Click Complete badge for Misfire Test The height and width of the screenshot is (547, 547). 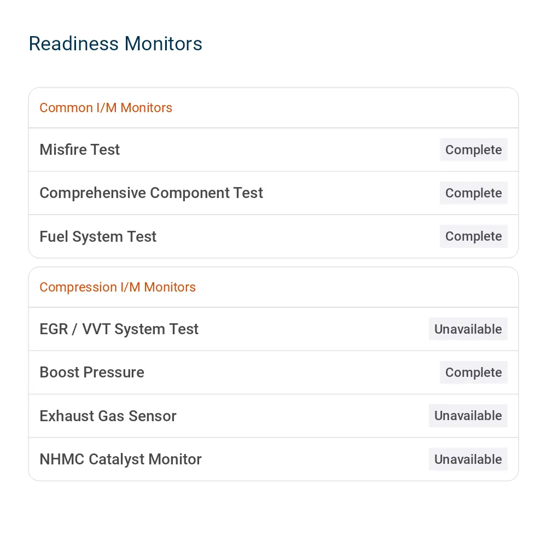click(x=473, y=150)
